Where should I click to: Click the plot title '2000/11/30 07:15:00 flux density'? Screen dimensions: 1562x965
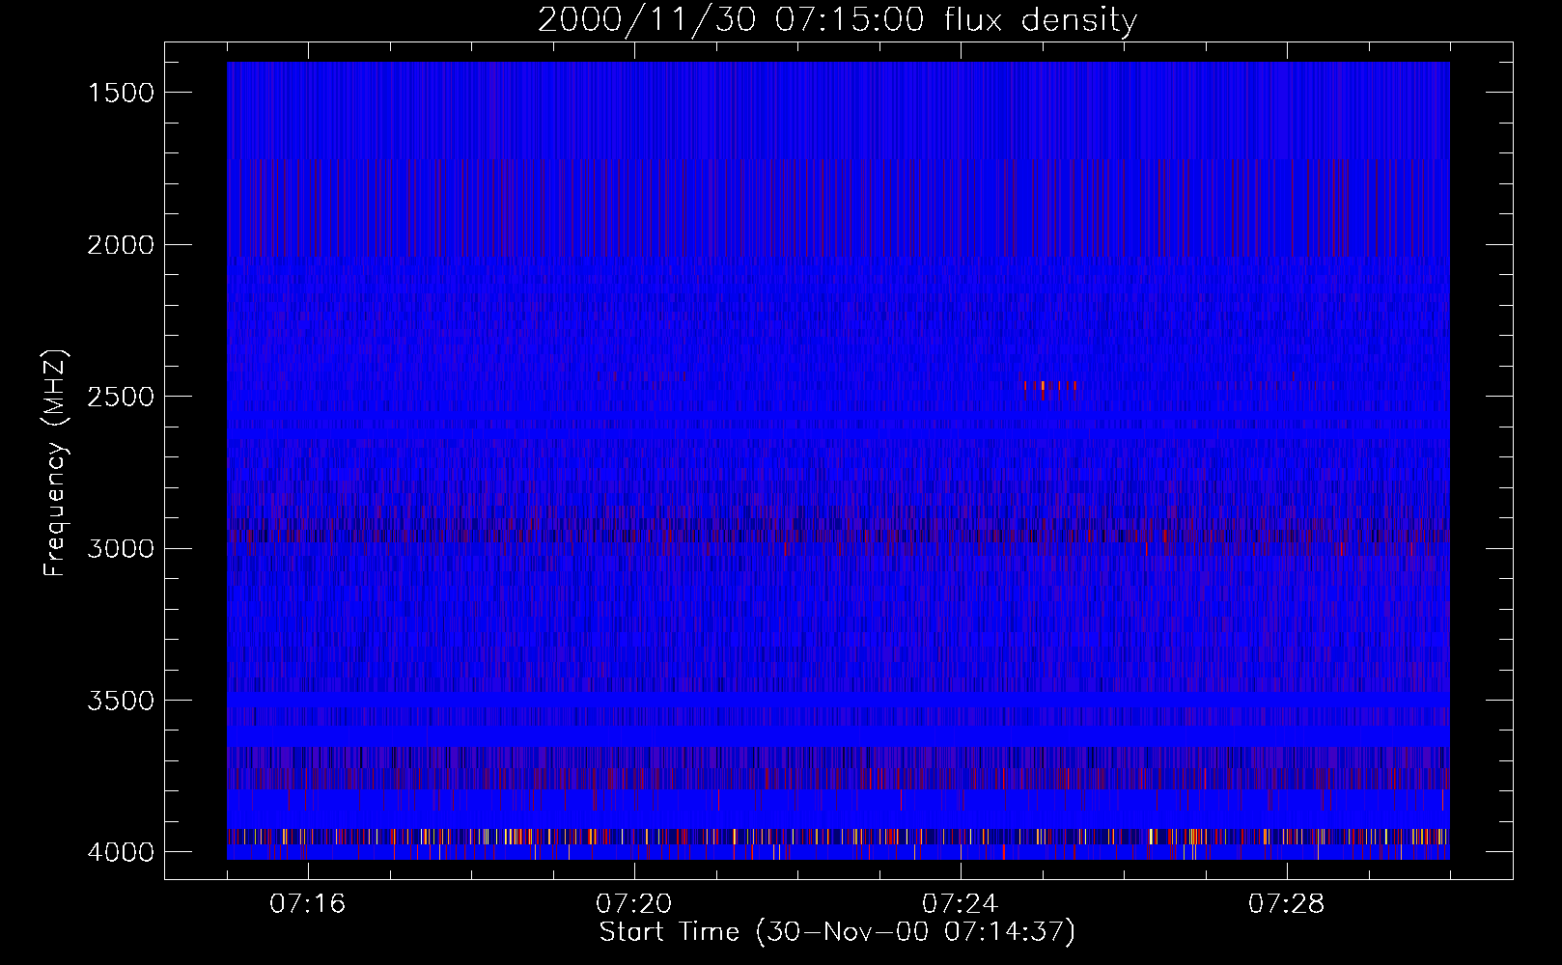(837, 19)
